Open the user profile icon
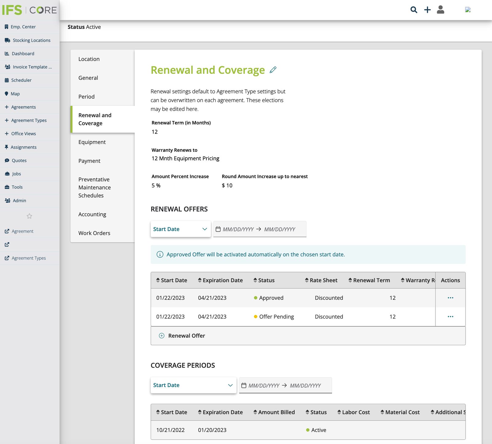This screenshot has height=444, width=492. coord(441,10)
